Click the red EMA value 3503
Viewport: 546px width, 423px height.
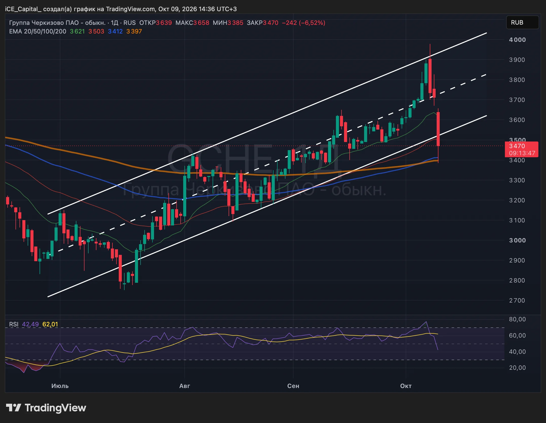tap(96, 31)
